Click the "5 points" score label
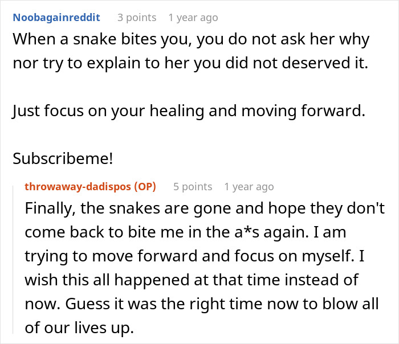This screenshot has width=399, height=344. tap(193, 187)
